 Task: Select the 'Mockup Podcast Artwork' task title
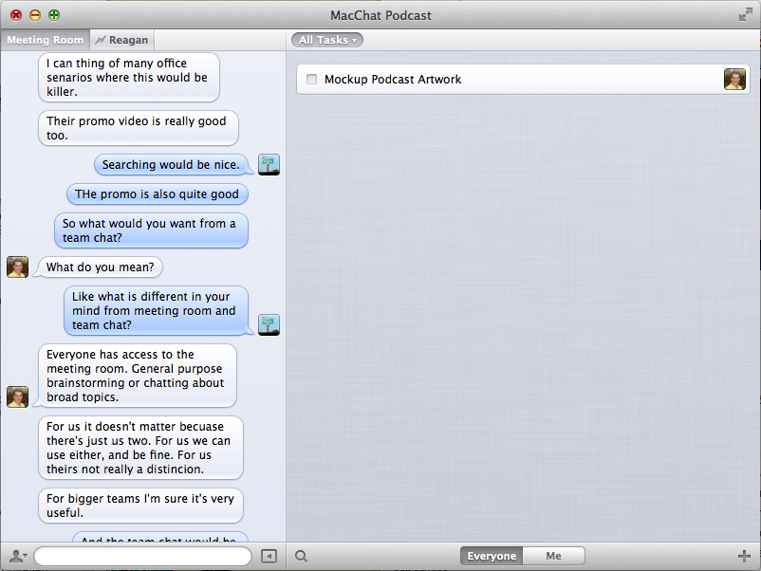[393, 79]
